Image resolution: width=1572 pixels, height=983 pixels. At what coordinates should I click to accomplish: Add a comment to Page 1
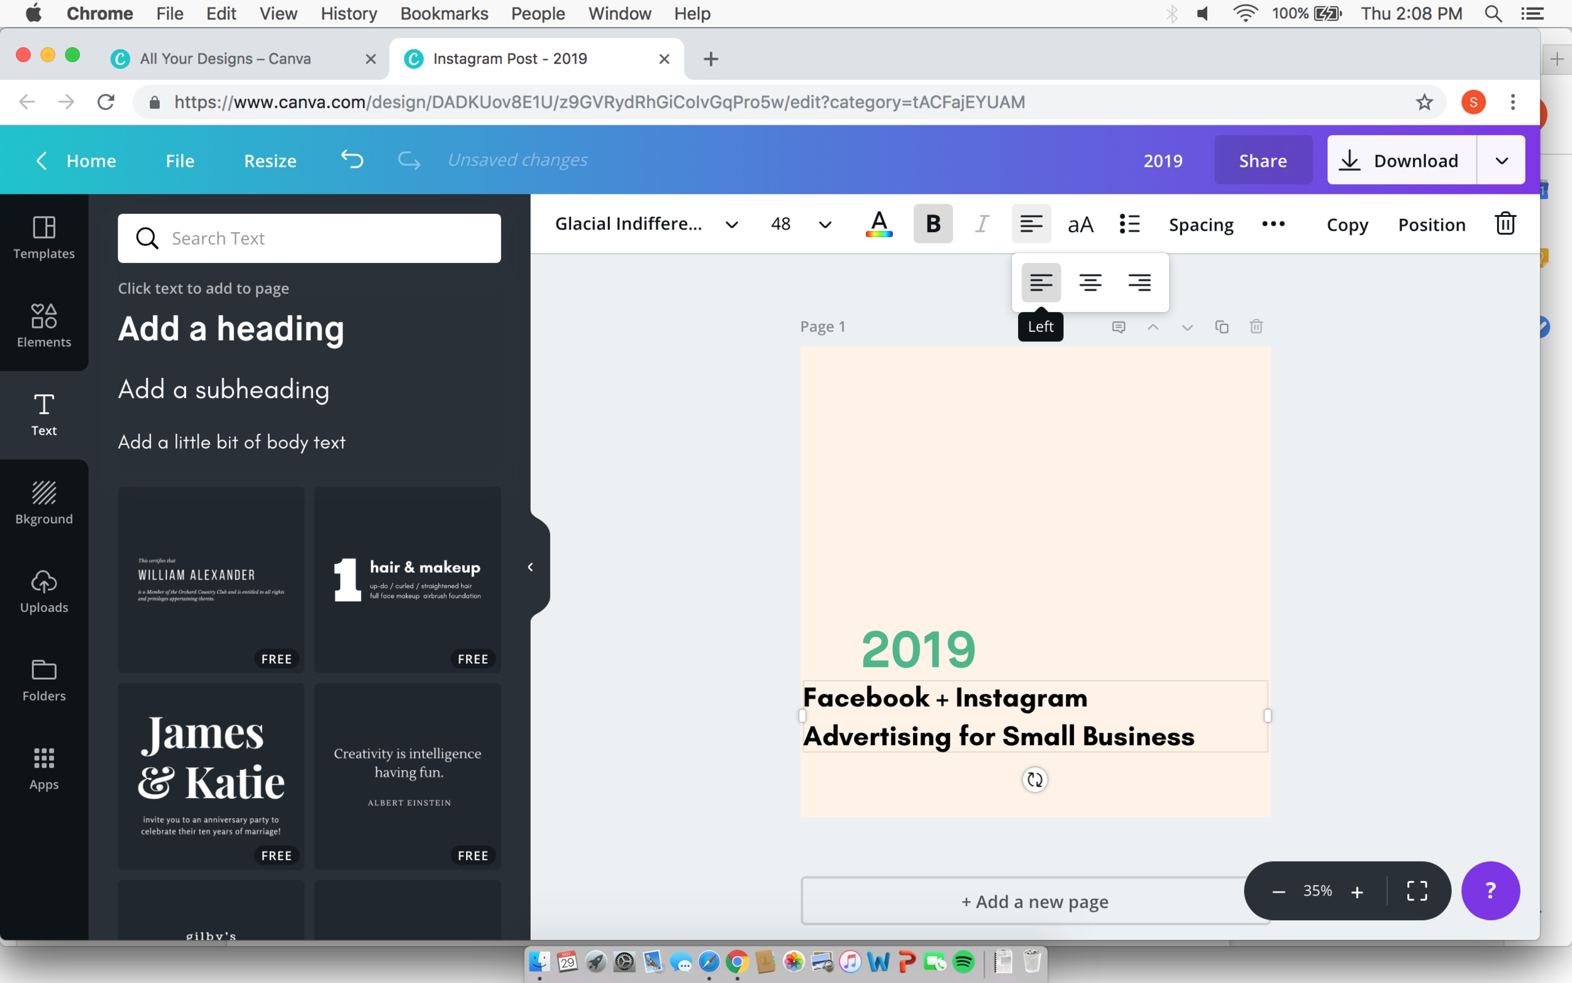(x=1119, y=326)
